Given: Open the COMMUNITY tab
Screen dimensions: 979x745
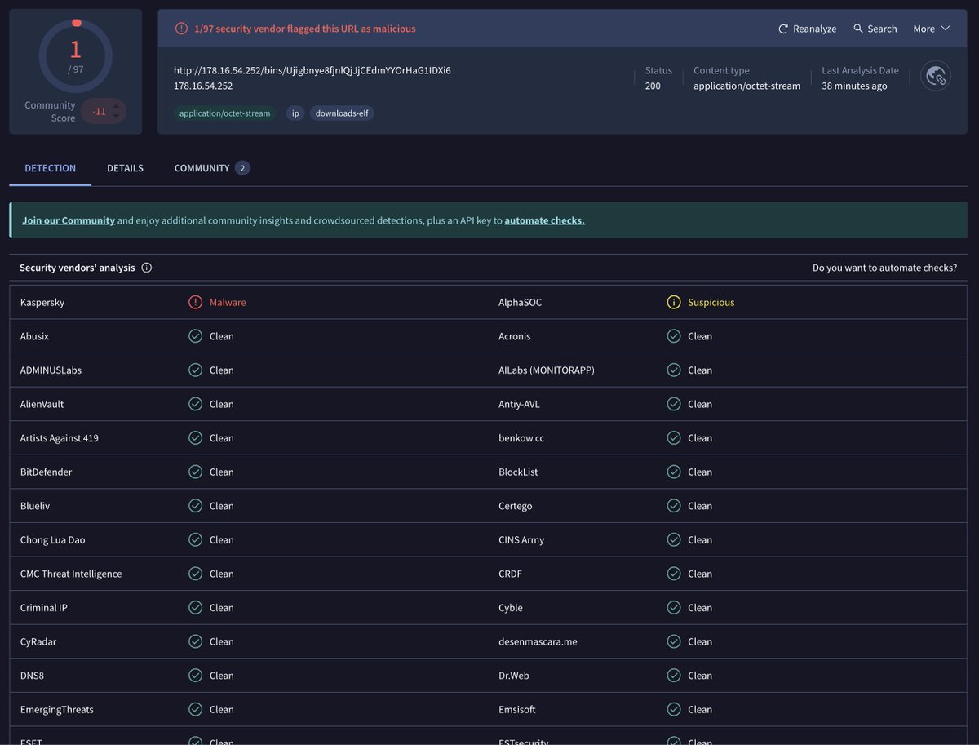Looking at the screenshot, I should click(211, 168).
